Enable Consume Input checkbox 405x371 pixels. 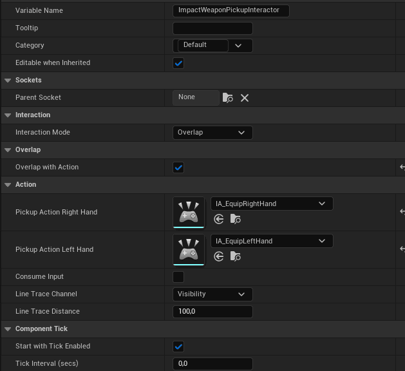click(x=178, y=277)
